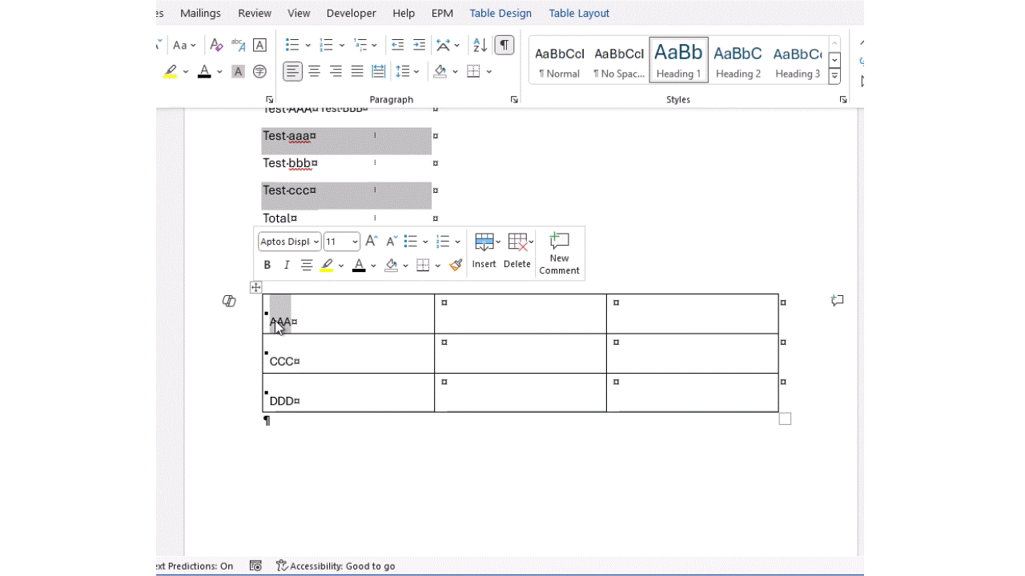Click Center alignment icon in mini toolbar
Image resolution: width=1025 pixels, height=576 pixels.
coord(307,265)
